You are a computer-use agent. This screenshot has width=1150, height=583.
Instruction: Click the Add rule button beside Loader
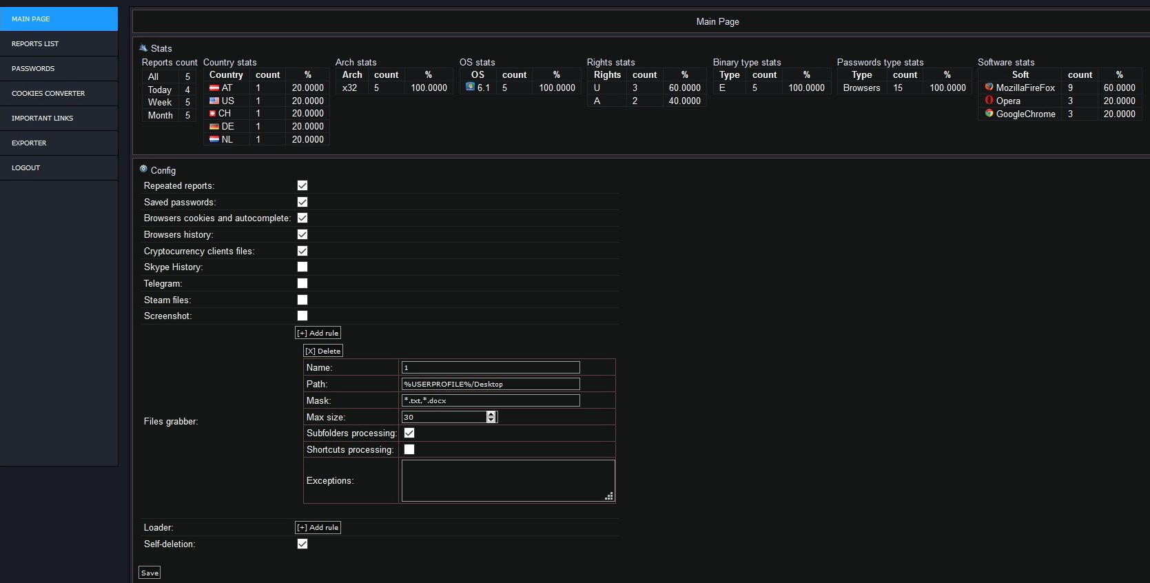[318, 527]
